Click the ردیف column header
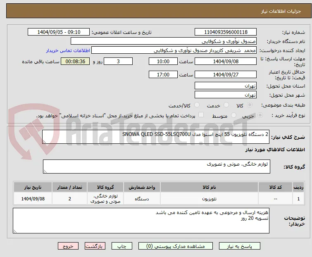Image resolution: width=312 pixels, height=257 pixels. (298, 187)
